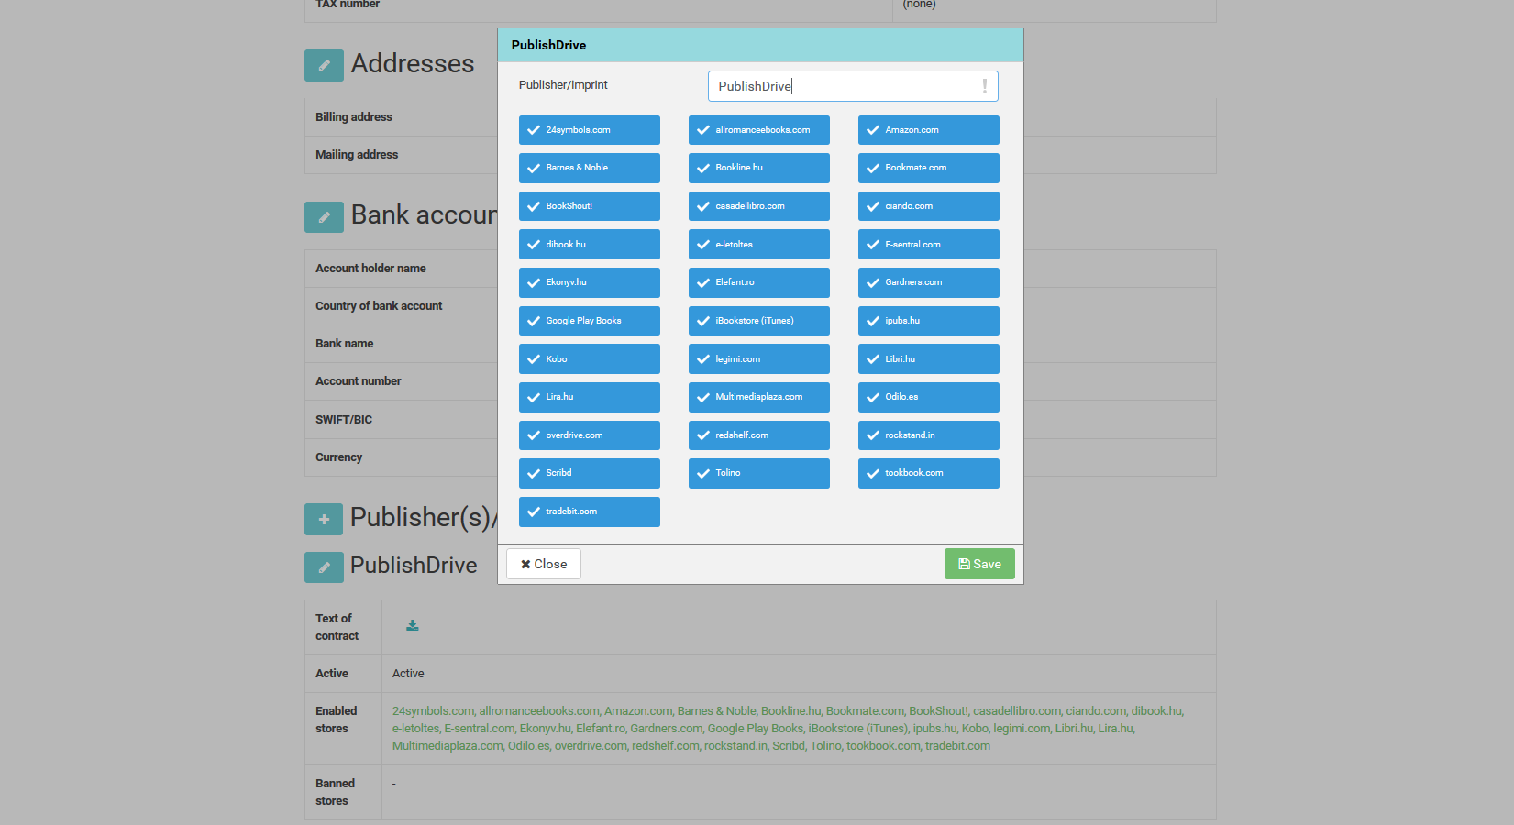Uncheck the Elefant.ro store
Viewport: 1514px width, 825px height.
pos(759,282)
